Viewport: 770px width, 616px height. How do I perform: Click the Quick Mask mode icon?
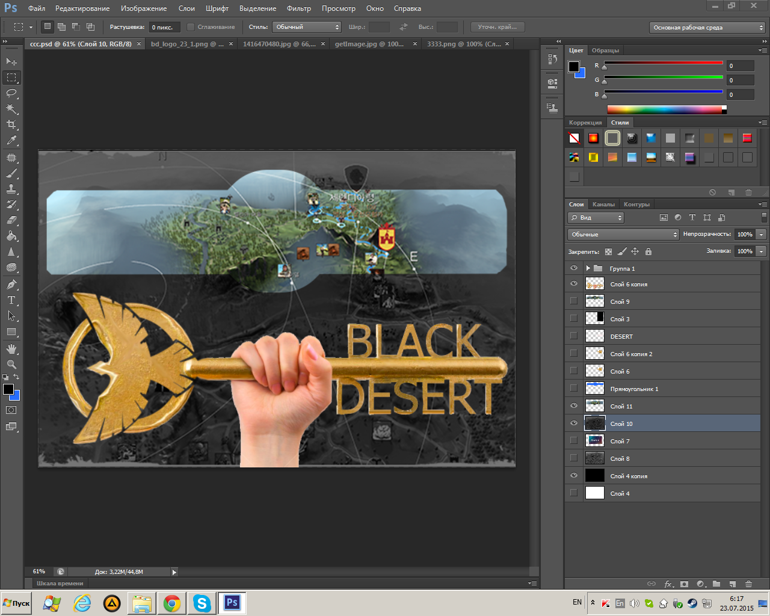point(11,410)
